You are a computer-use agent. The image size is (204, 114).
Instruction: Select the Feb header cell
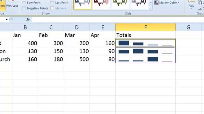click(x=51, y=35)
